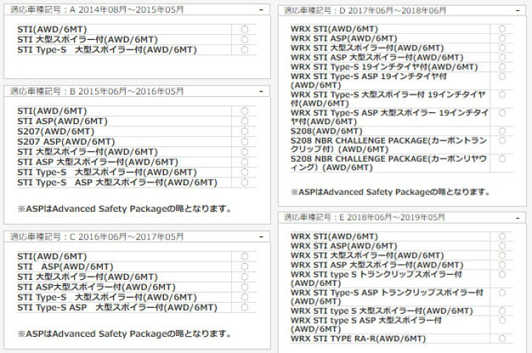Image resolution: width=532 pixels, height=353 pixels.
Task: Select the S207(AWD/6MT) radio button
Action: [245, 131]
